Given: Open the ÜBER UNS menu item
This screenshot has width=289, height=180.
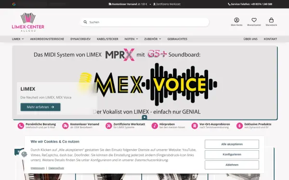Looking at the screenshot, I should pyautogui.click(x=250, y=39).
